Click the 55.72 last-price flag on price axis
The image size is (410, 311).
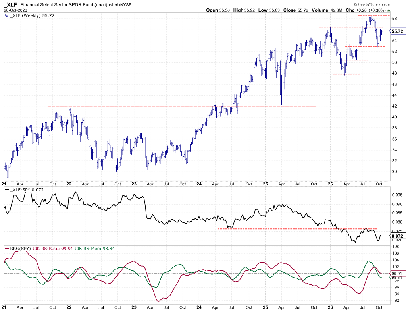coord(397,31)
